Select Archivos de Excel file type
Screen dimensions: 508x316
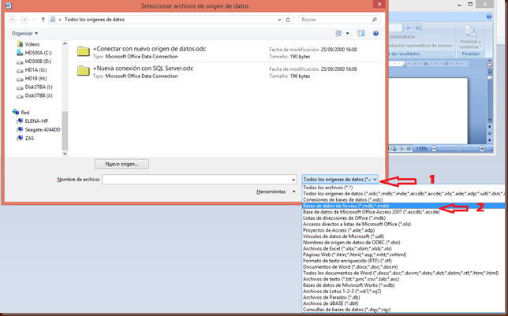pyautogui.click(x=403, y=249)
